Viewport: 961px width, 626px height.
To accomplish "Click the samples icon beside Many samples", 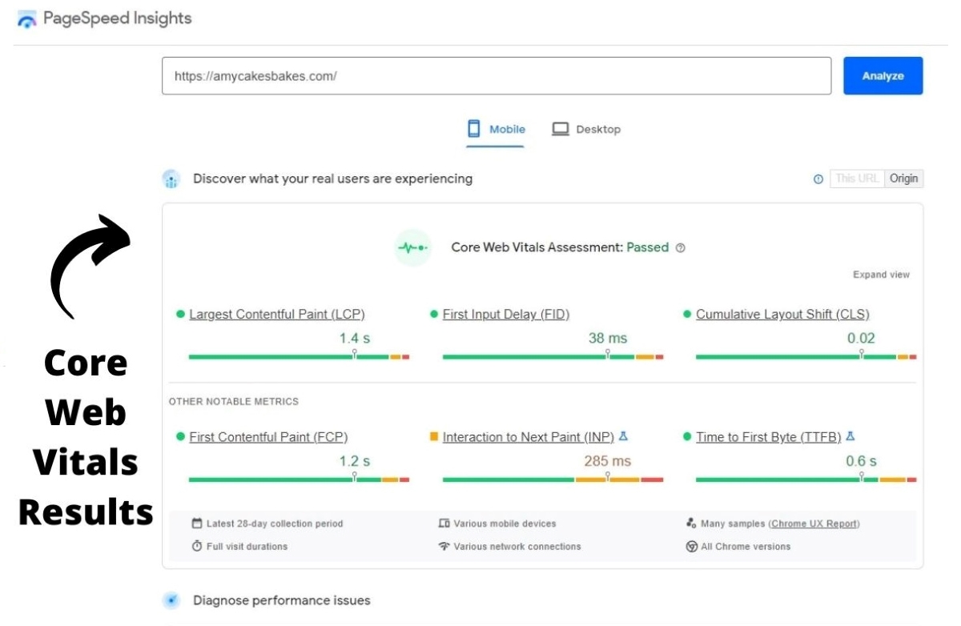I will [691, 524].
